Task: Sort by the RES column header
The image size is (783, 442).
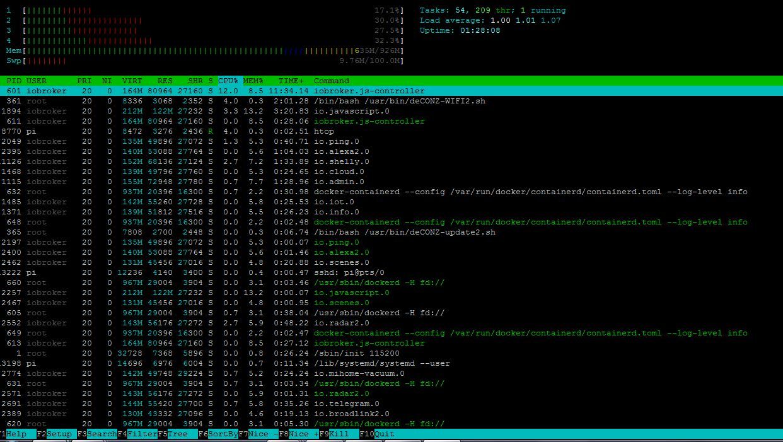Action: click(x=165, y=81)
